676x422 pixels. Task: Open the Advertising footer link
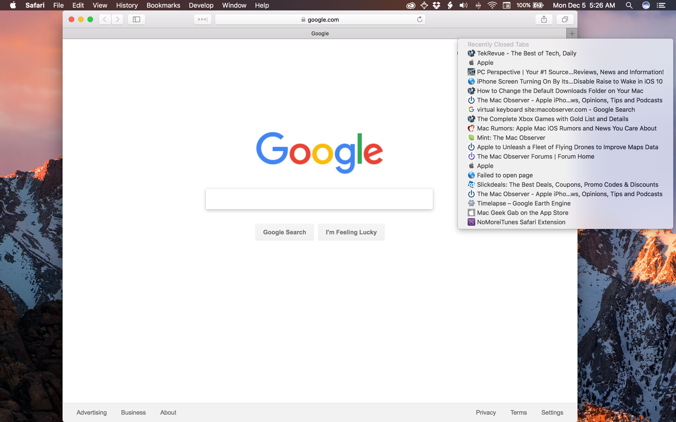[92, 413]
